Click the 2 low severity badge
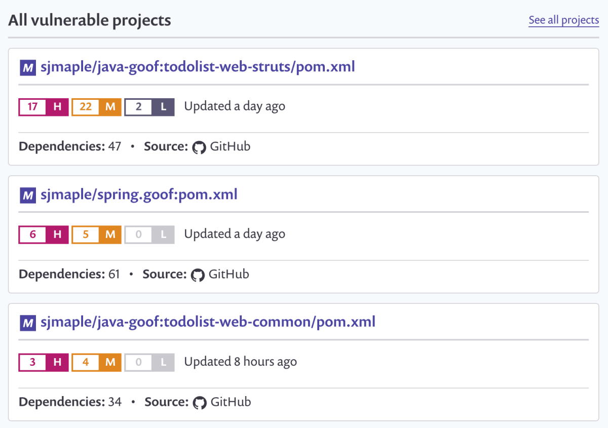 pyautogui.click(x=149, y=107)
